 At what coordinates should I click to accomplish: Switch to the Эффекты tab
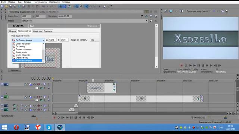48,31
